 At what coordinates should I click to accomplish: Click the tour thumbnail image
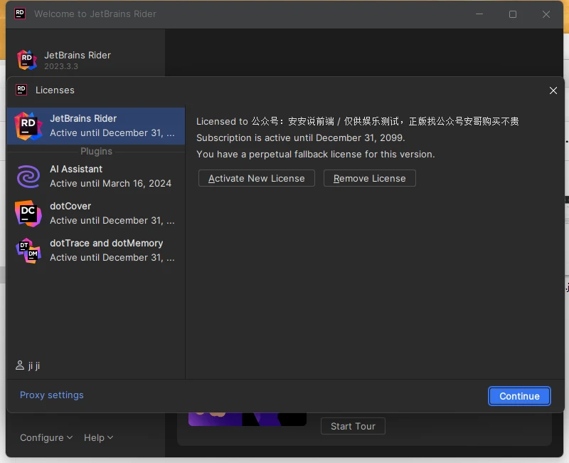pyautogui.click(x=247, y=419)
